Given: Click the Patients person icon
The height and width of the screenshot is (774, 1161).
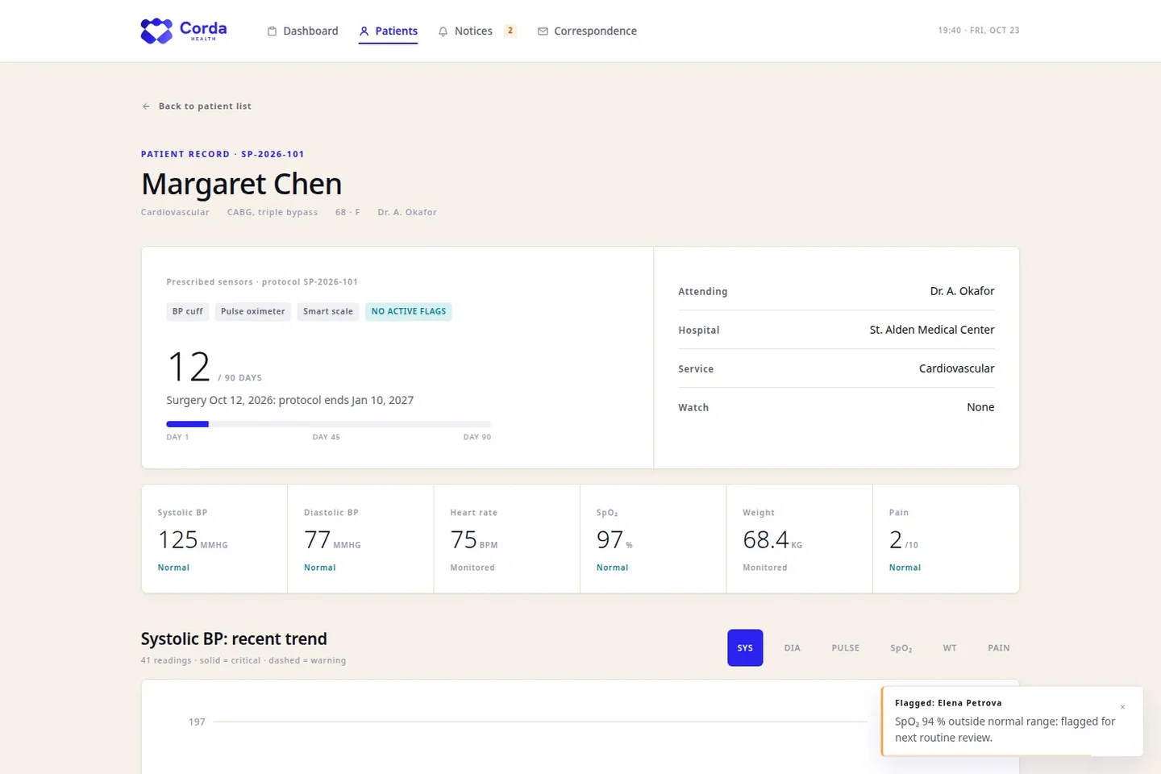Looking at the screenshot, I should coord(364,31).
